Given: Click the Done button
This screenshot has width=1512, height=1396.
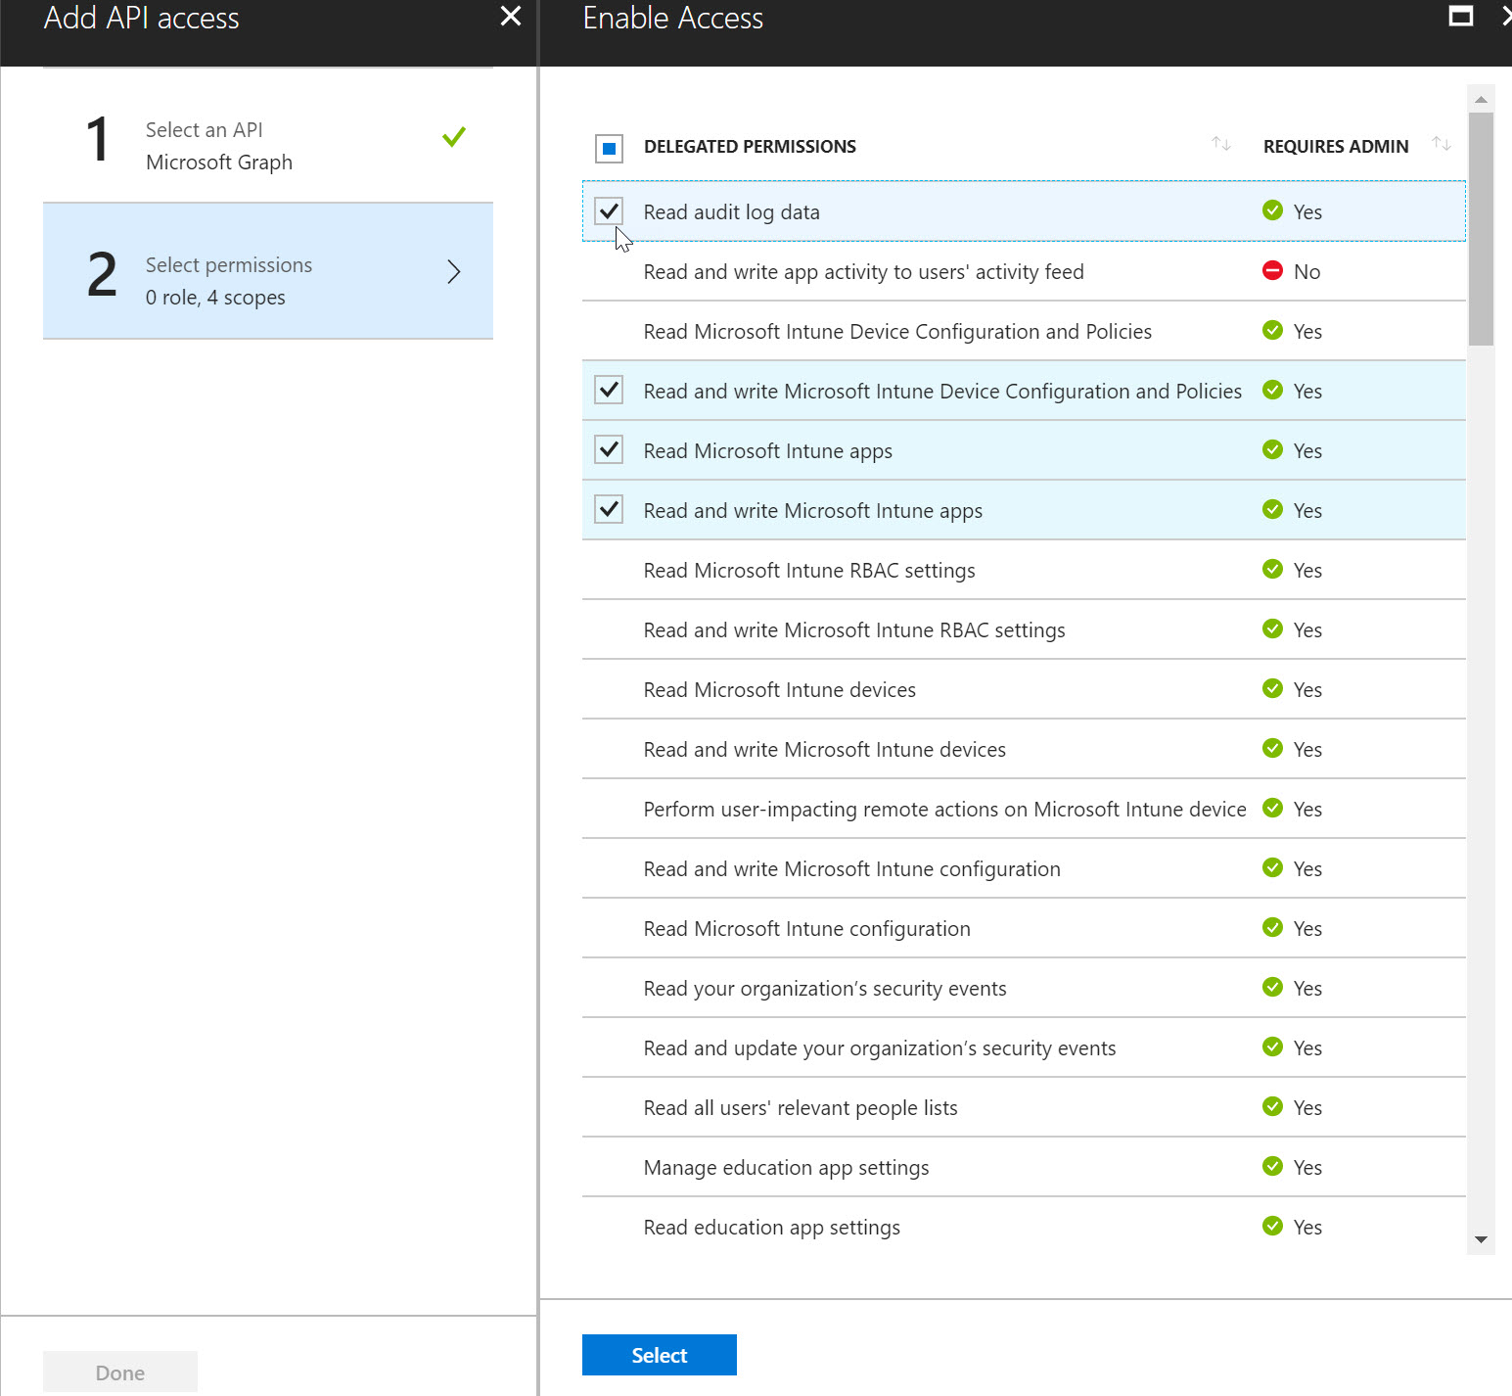Looking at the screenshot, I should 119,1373.
